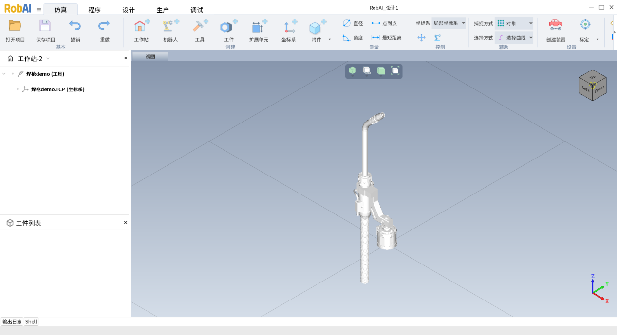Viewport: 617px width, 335px height.
Task: Select 焊枪demo.TCP (坐标系) tree item
Action: pos(57,89)
